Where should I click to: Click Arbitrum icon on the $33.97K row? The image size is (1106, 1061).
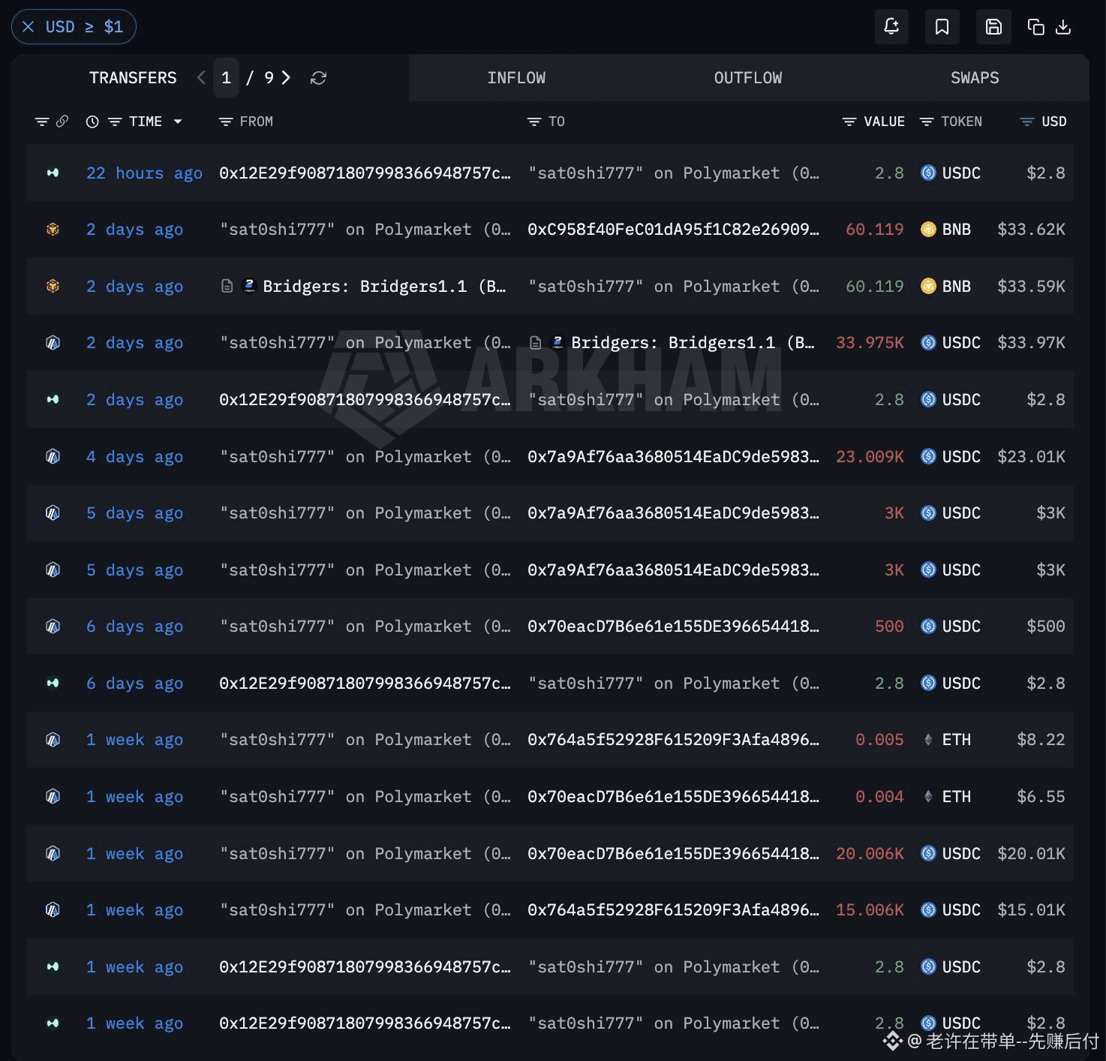(53, 343)
